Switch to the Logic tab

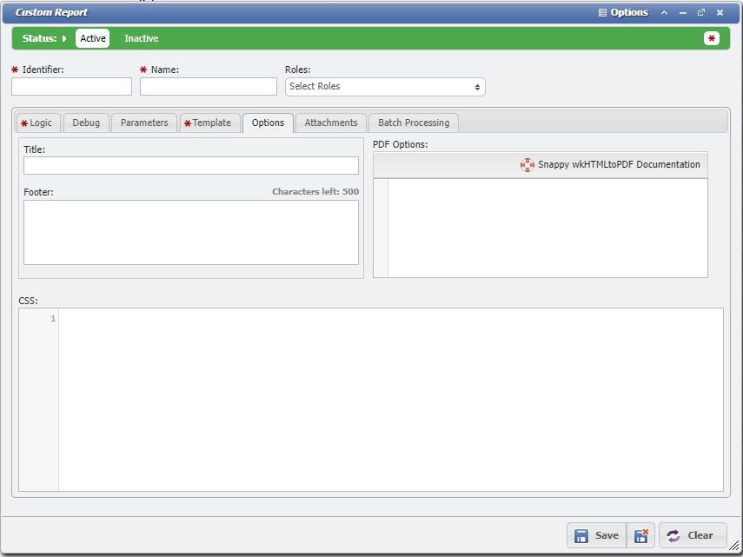(x=36, y=123)
